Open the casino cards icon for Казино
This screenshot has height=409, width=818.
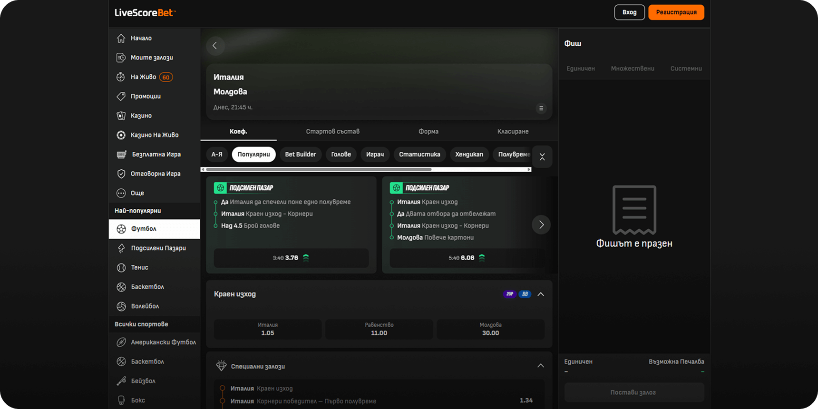[121, 116]
